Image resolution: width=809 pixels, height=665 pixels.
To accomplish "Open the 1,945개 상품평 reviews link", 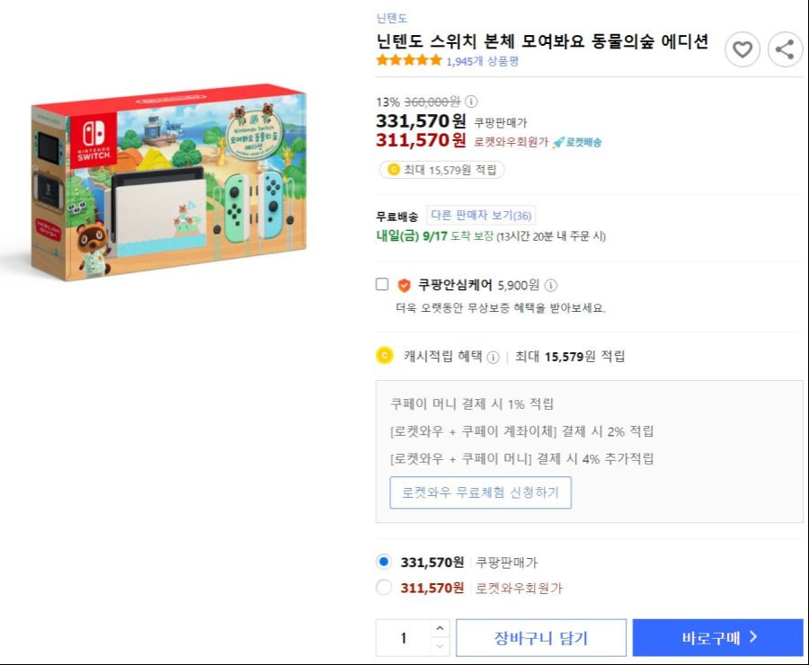I will (483, 61).
